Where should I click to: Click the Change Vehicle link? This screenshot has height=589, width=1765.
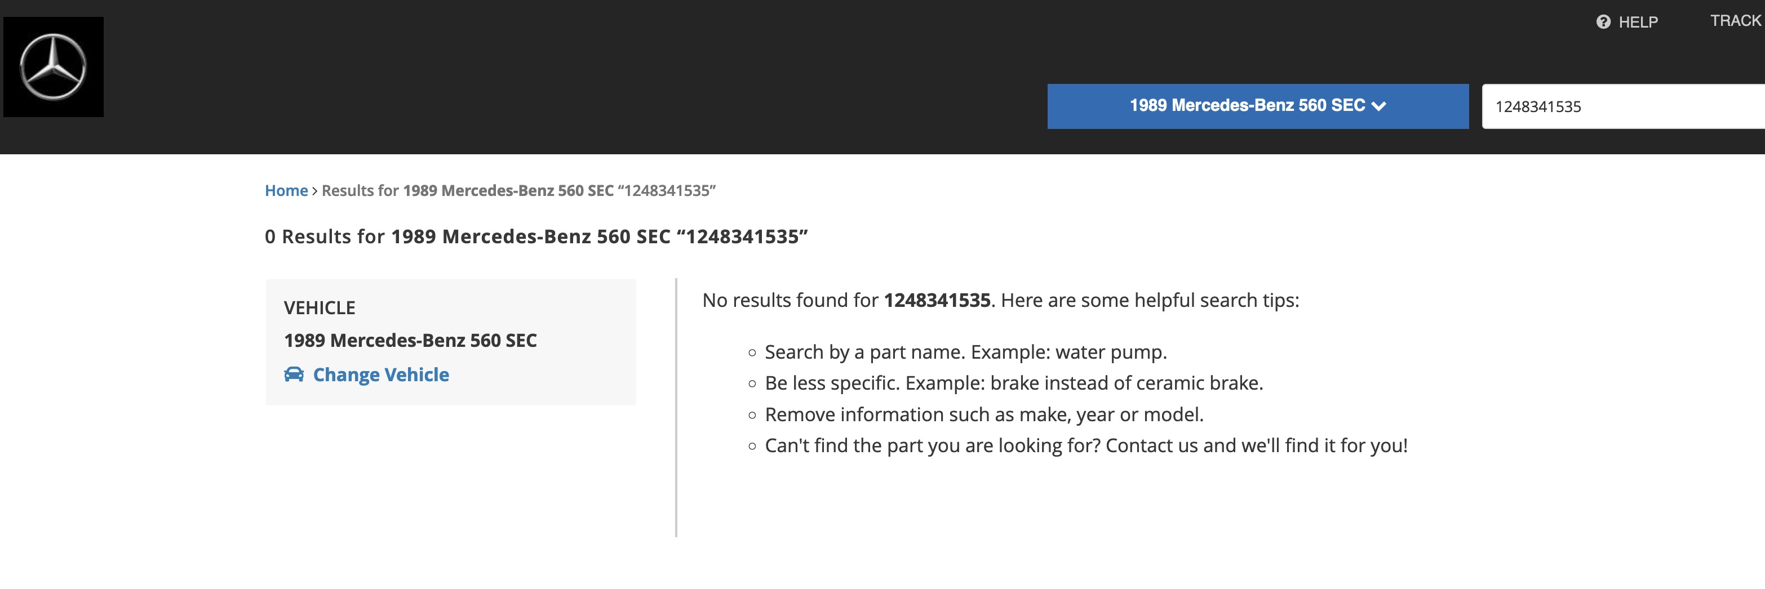tap(380, 374)
